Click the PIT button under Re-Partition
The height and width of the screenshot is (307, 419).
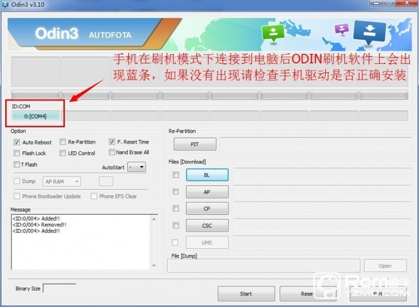click(194, 144)
